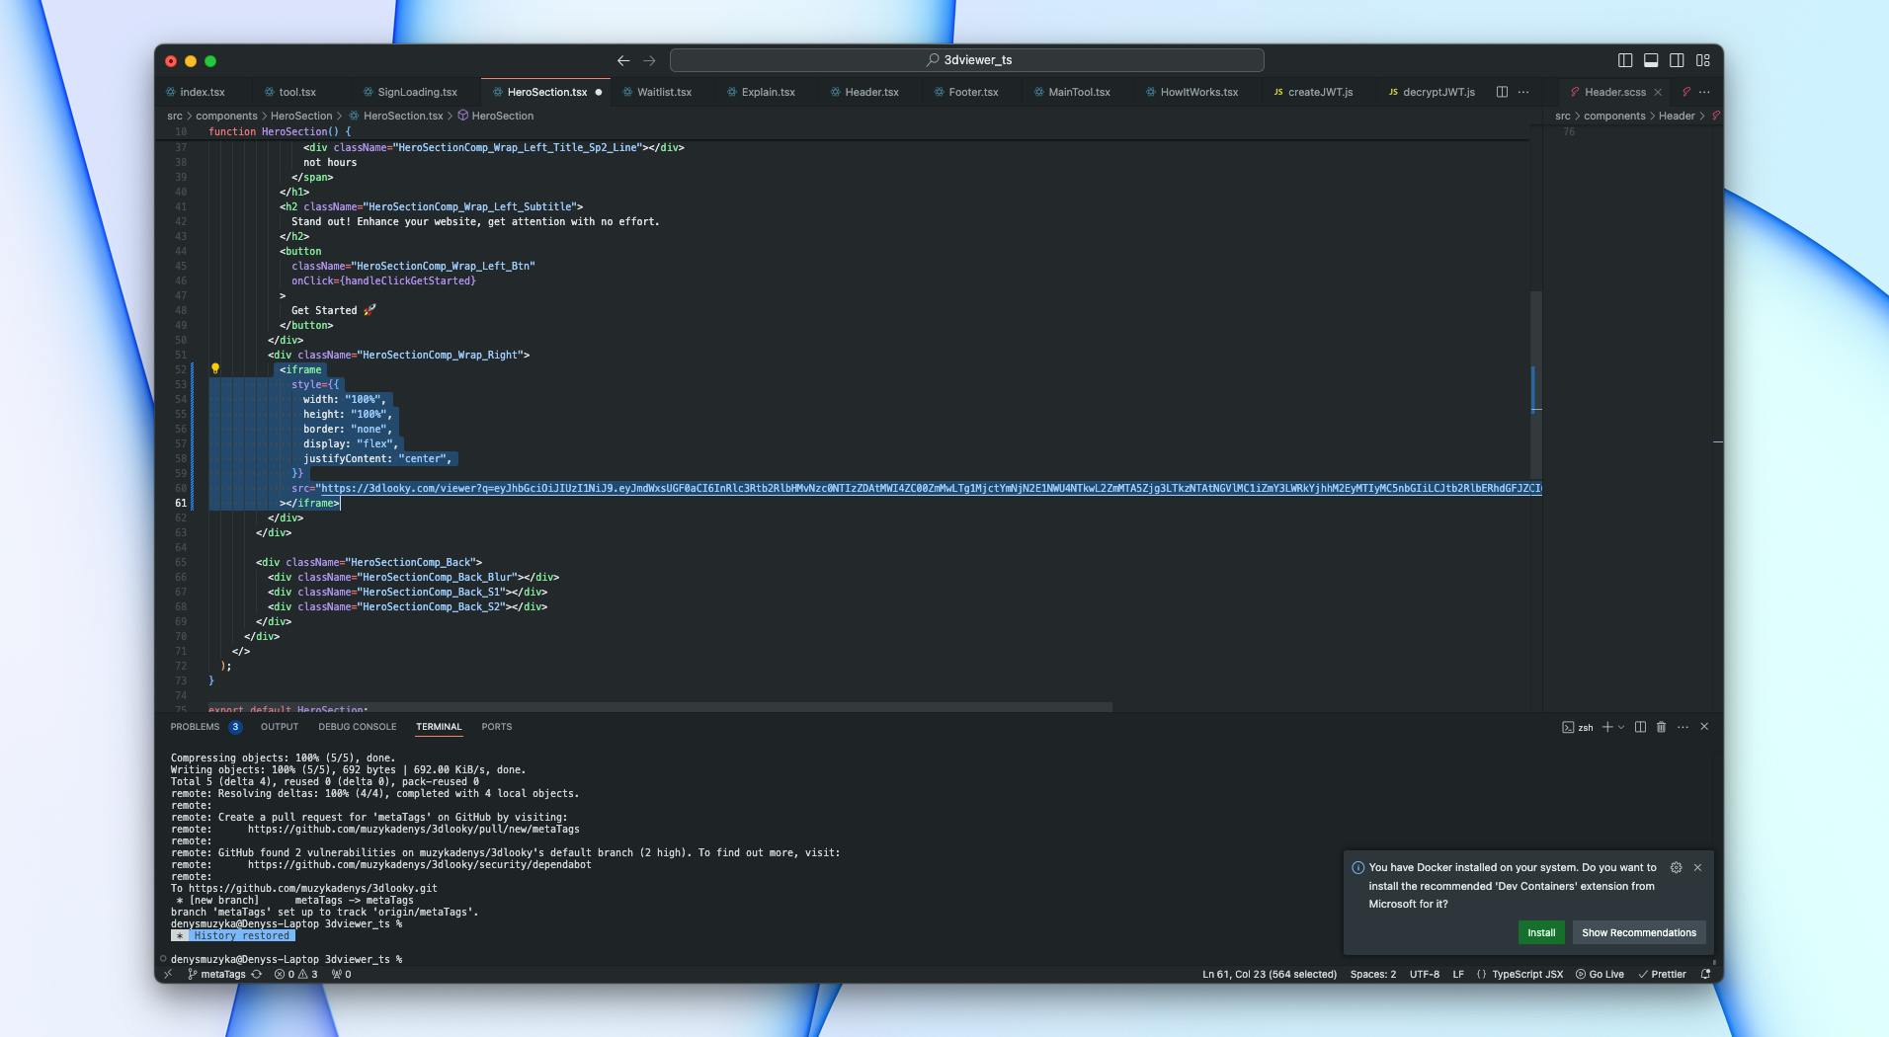Click the unsaved dot on HeroSection.tsx tab
The height and width of the screenshot is (1037, 1889).
click(599, 92)
